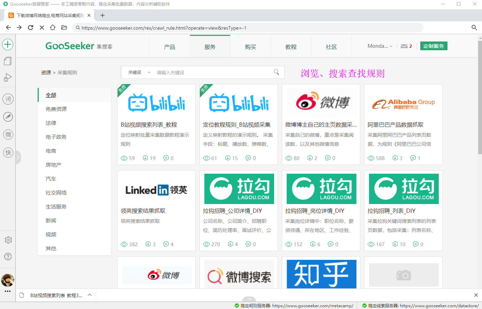Go forward with the forward arrow
This screenshot has width=482, height=309.
19,28
